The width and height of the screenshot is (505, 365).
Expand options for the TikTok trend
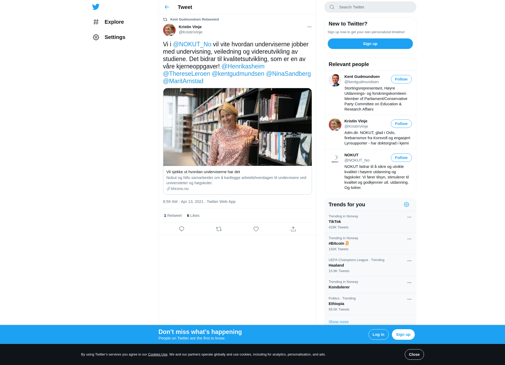coord(409,217)
